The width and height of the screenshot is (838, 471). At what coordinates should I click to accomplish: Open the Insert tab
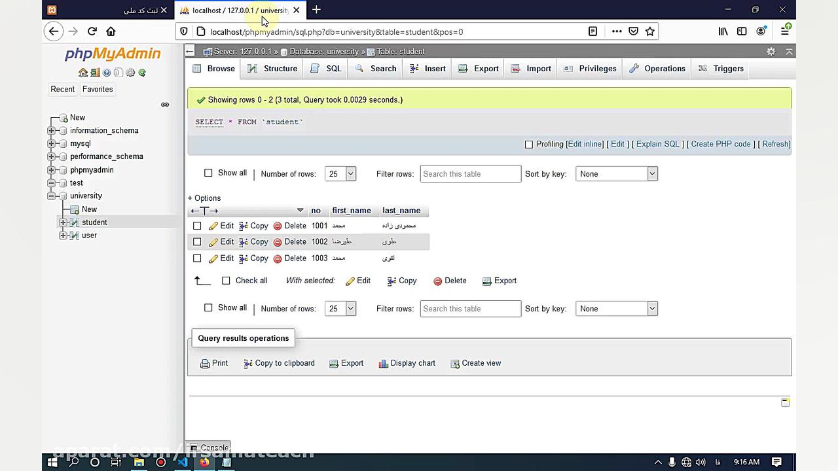pyautogui.click(x=428, y=69)
